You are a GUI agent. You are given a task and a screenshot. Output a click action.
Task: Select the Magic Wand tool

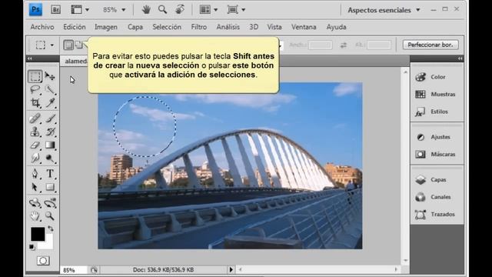click(x=50, y=90)
